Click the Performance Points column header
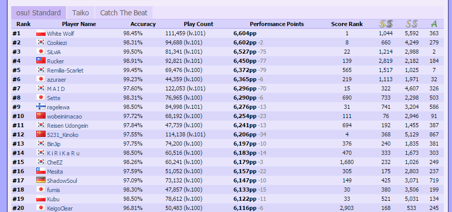Screen dimensions: 452x212 tap(277, 24)
